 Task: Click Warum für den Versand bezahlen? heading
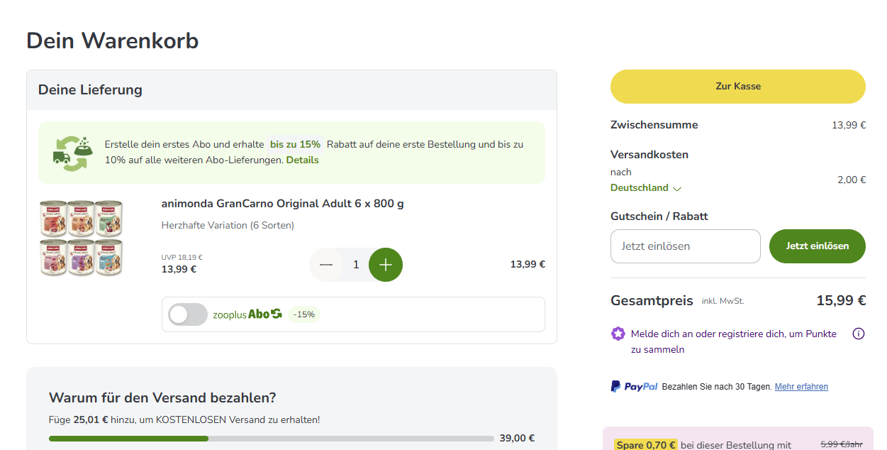(x=162, y=397)
